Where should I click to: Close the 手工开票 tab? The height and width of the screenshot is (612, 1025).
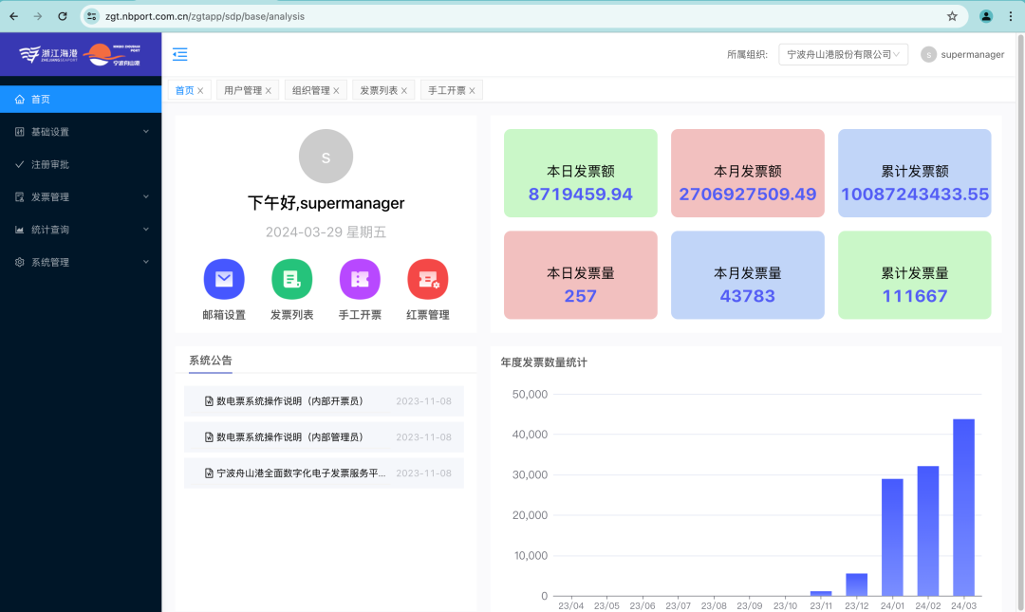tap(472, 91)
